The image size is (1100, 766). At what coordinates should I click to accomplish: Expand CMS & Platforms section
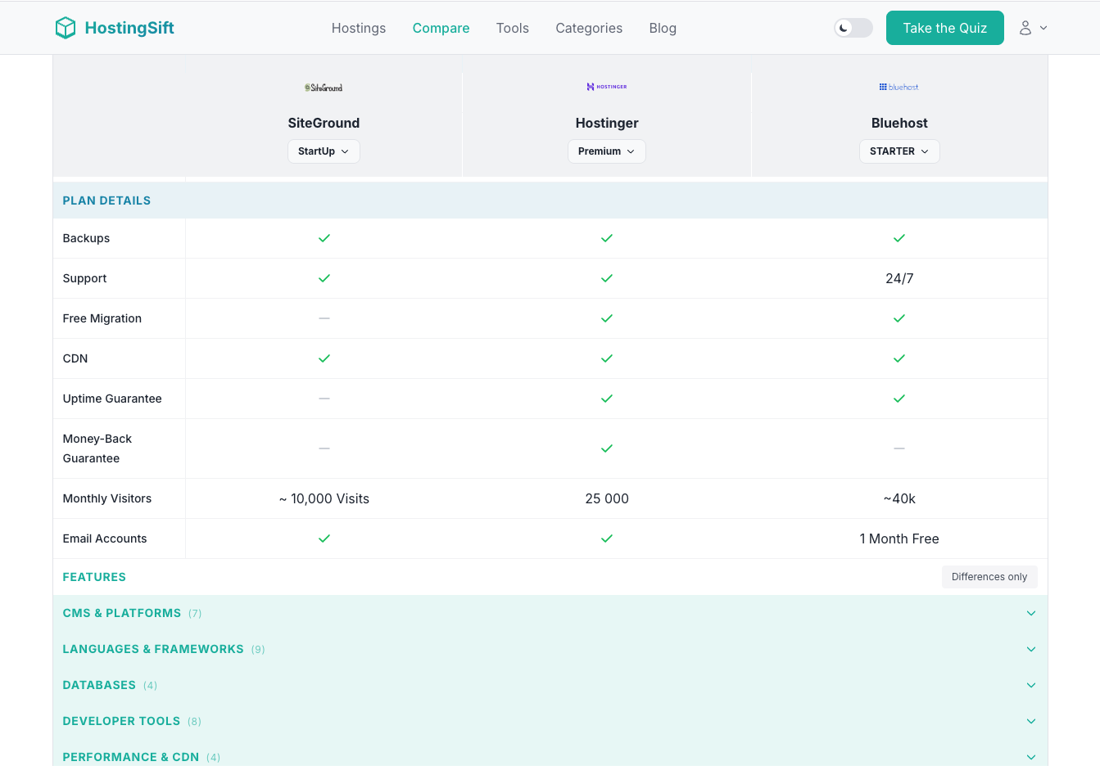click(x=550, y=613)
